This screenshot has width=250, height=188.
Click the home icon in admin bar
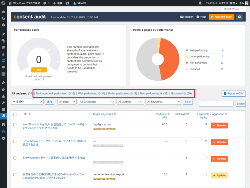tap(10, 3)
